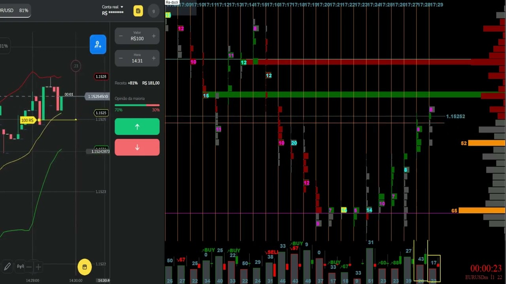The height and width of the screenshot is (284, 506).
Task: Click the blue add-user social trading icon
Action: coord(98,45)
